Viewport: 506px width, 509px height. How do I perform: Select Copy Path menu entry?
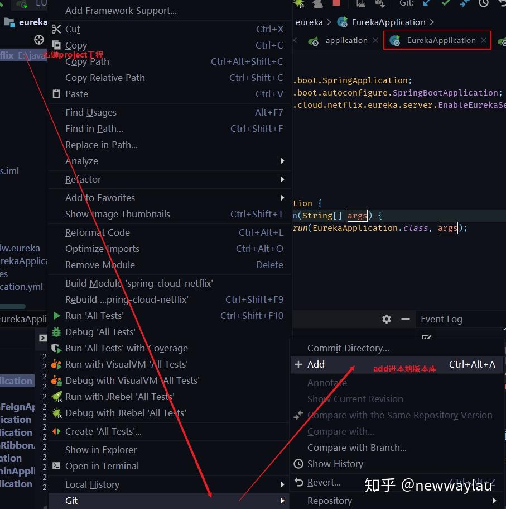tap(170, 61)
